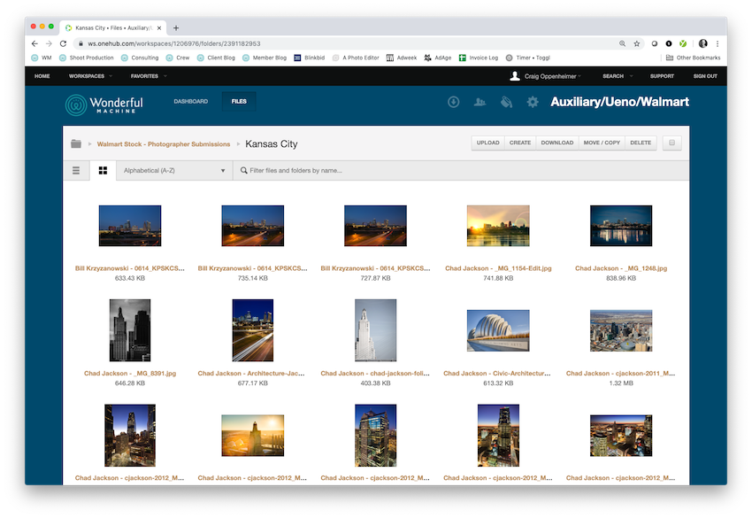Click Sign Out
The image size is (752, 518).
(705, 76)
